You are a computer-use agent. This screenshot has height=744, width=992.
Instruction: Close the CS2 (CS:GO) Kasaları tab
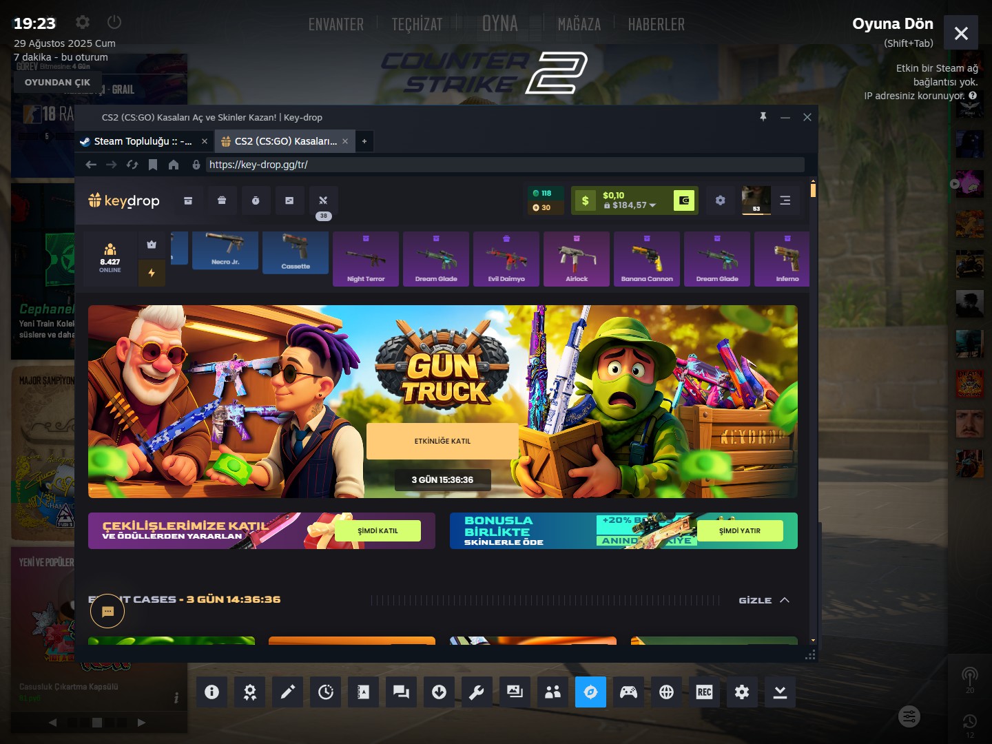pos(345,141)
